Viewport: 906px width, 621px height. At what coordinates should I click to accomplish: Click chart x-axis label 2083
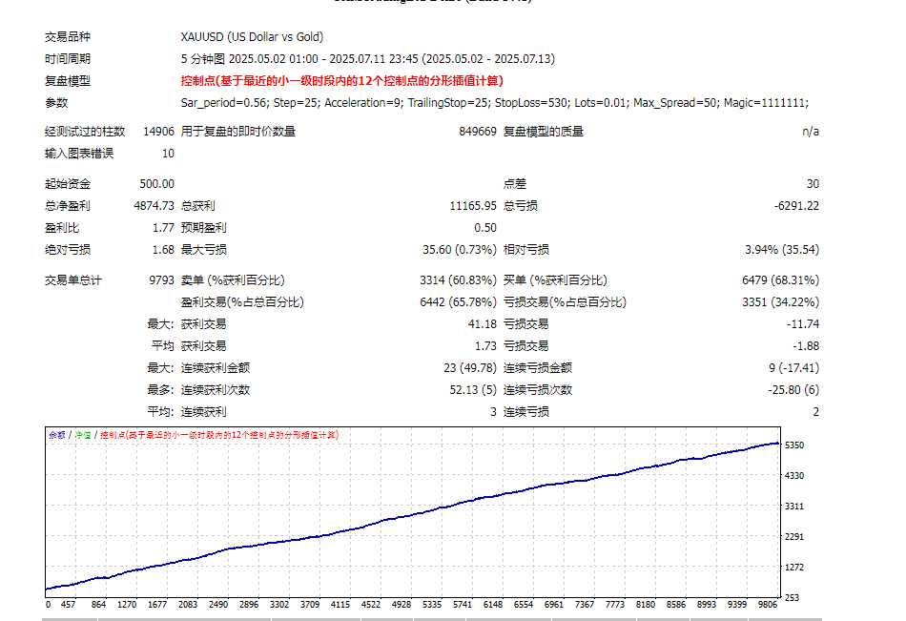point(188,605)
